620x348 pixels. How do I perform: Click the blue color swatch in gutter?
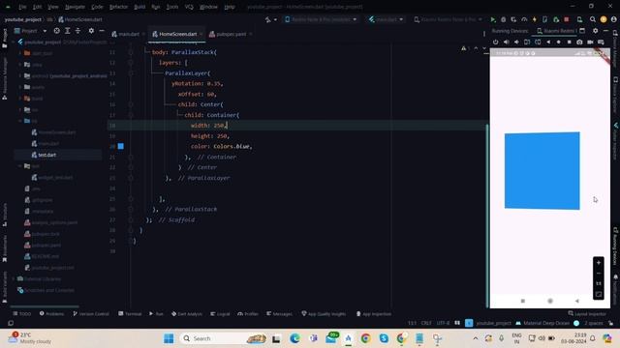[120, 146]
